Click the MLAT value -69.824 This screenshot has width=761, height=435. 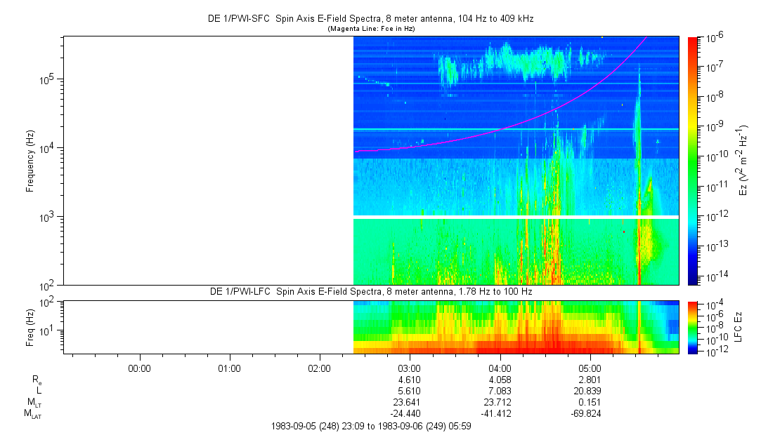tap(587, 414)
